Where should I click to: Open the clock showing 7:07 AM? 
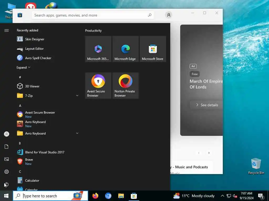pyautogui.click(x=246, y=196)
